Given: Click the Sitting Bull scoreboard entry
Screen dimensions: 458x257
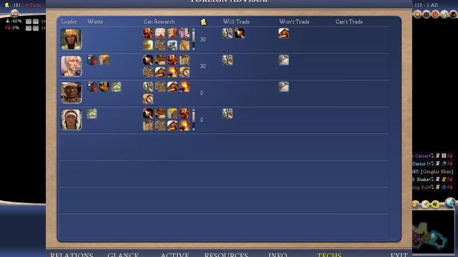Looking at the screenshot, I should point(421,187).
